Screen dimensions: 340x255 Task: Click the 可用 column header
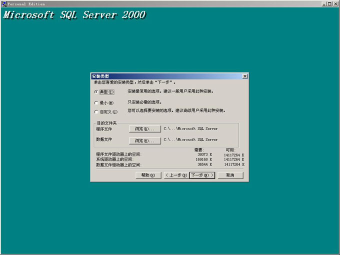[230, 150]
